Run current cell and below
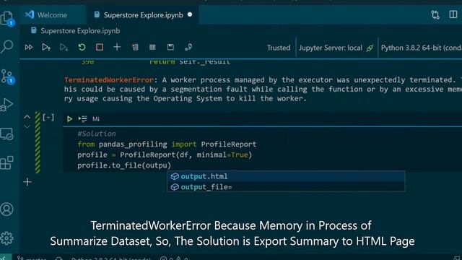Viewport: 462px width, 260px height. 64,47
